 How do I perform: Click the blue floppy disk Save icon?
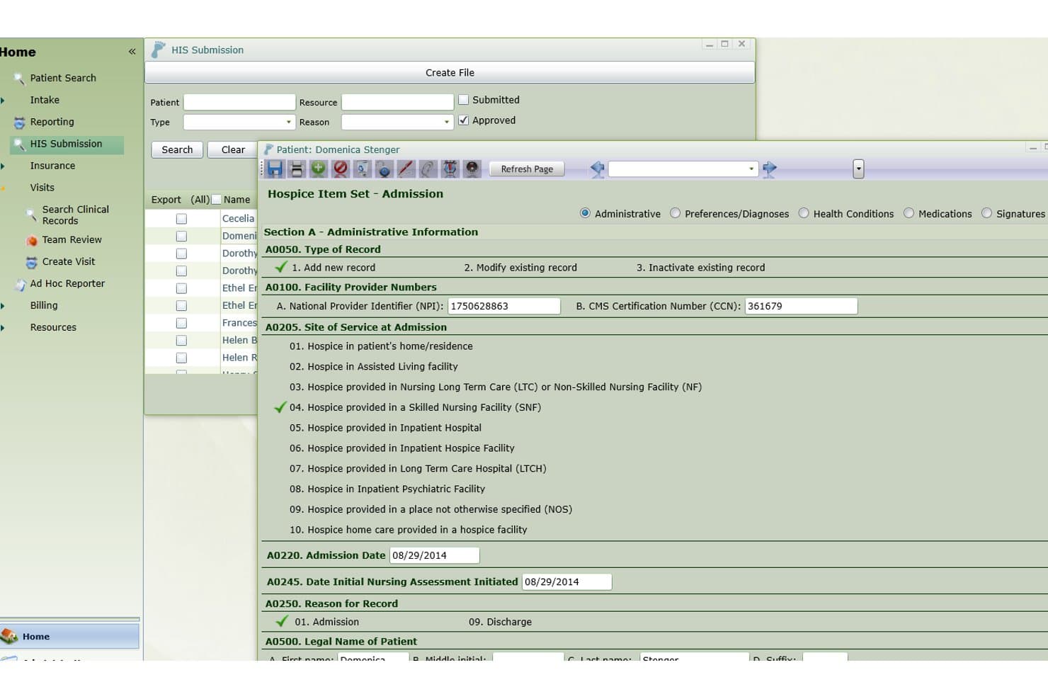click(275, 169)
